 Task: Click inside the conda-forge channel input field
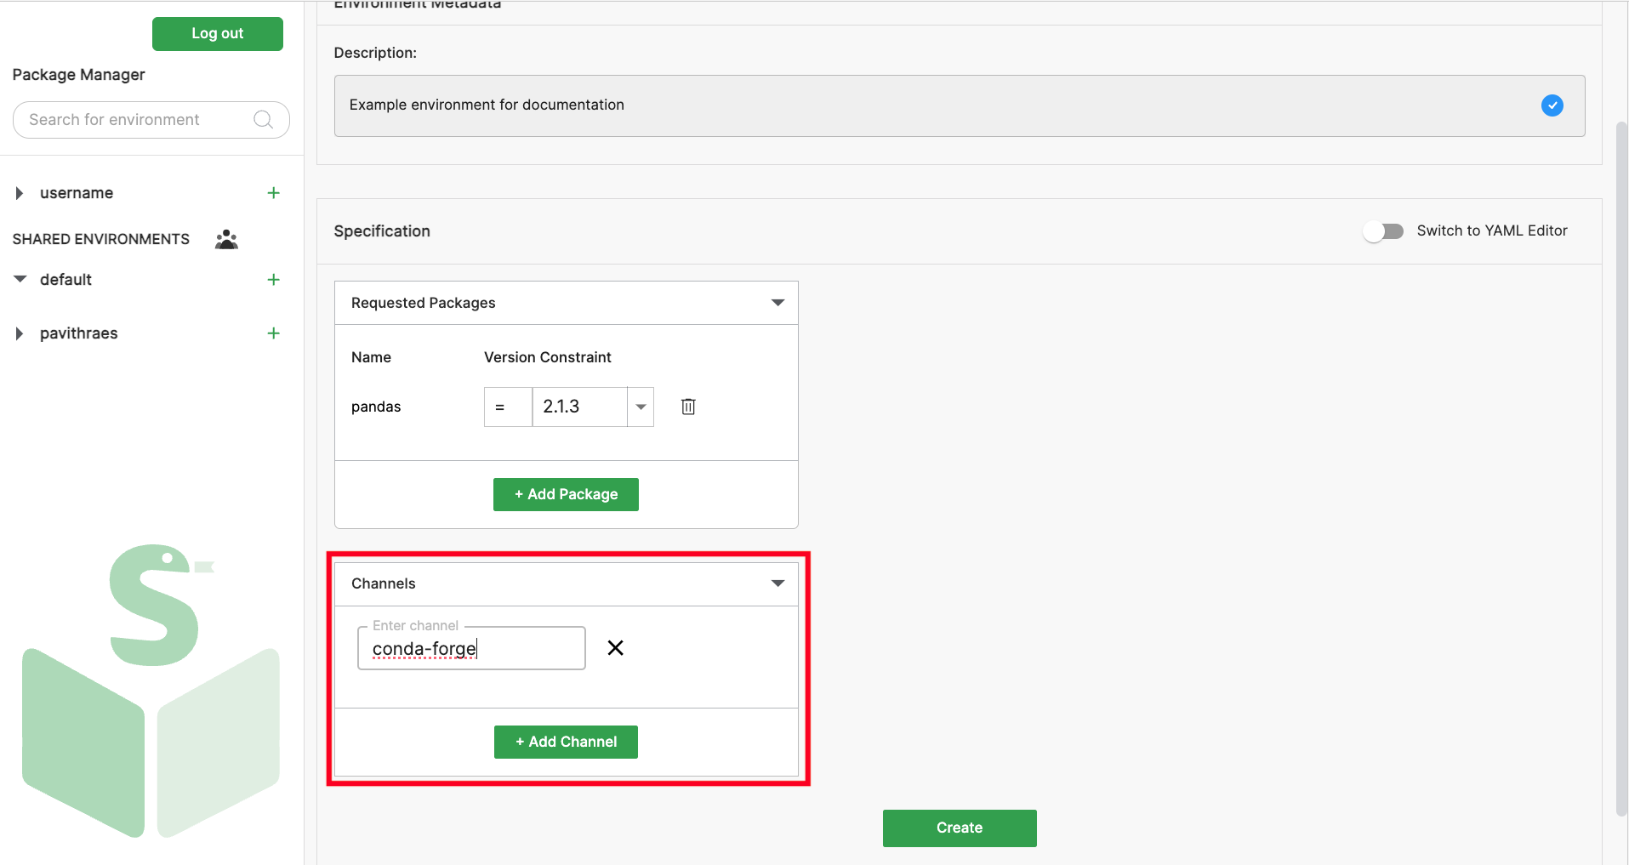click(x=470, y=648)
